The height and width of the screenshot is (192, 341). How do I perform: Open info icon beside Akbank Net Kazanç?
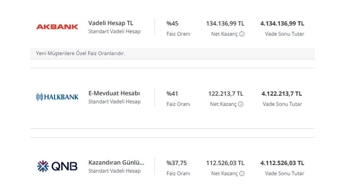tap(242, 34)
